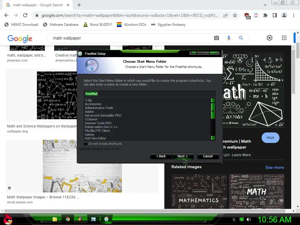Viewport: 300px width, 225px height.
Task: Click the address bar URL
Action: click(x=130, y=15)
